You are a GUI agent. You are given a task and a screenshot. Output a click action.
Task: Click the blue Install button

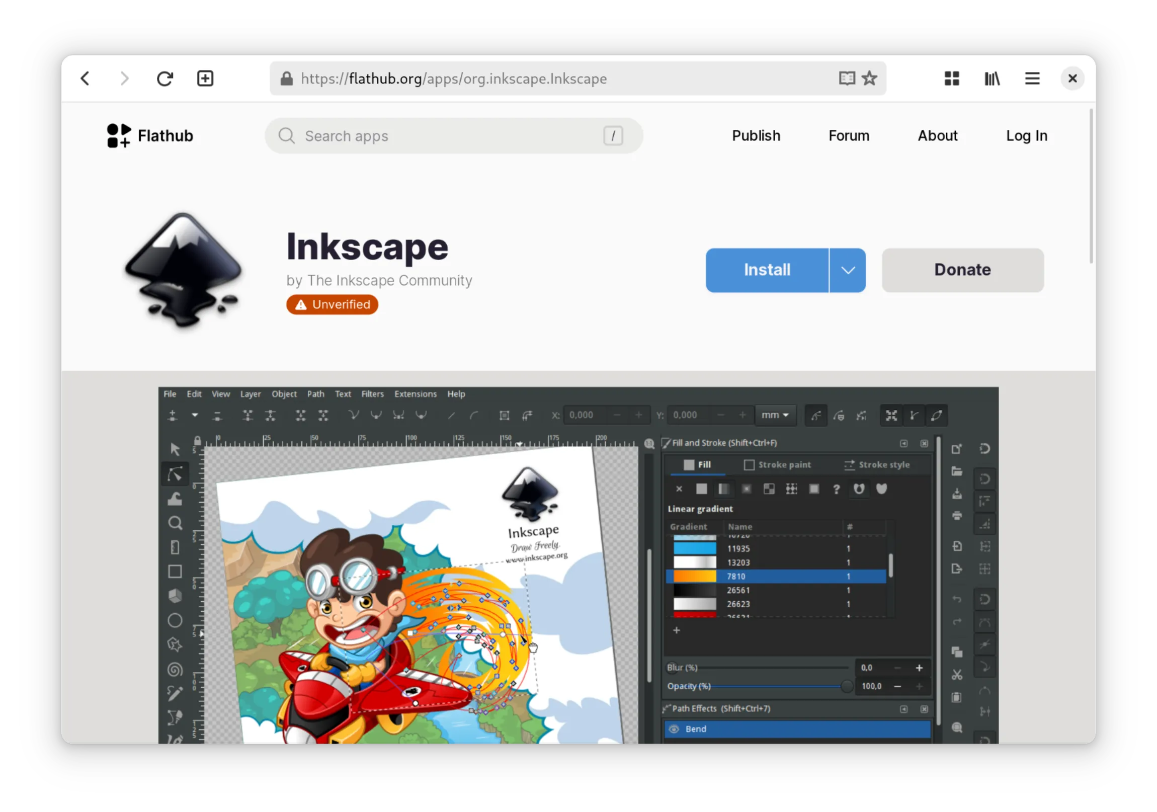767,270
